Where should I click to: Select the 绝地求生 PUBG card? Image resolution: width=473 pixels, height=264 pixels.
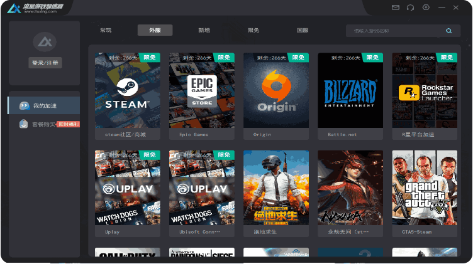pyautogui.click(x=276, y=194)
